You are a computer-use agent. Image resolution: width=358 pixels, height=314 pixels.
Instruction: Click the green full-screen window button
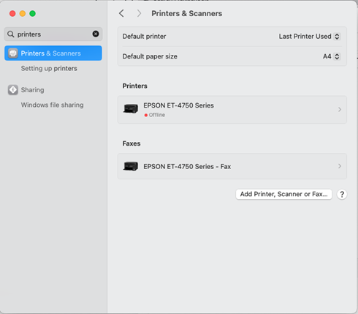pos(32,13)
